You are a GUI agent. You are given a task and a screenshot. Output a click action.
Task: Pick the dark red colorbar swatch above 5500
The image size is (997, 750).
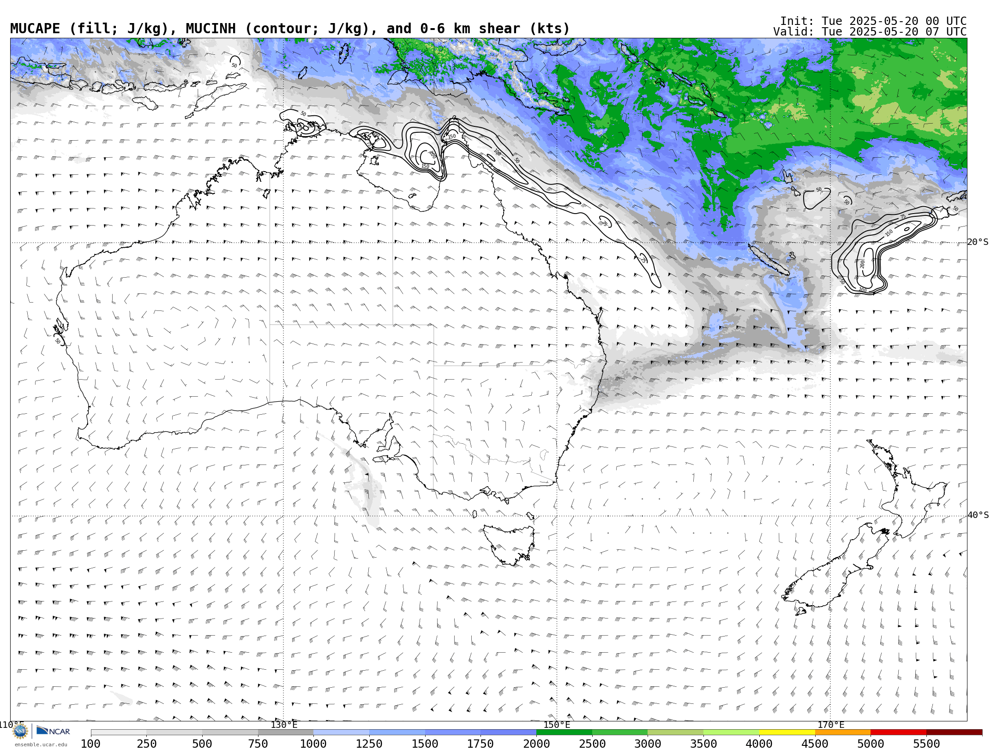(954, 732)
